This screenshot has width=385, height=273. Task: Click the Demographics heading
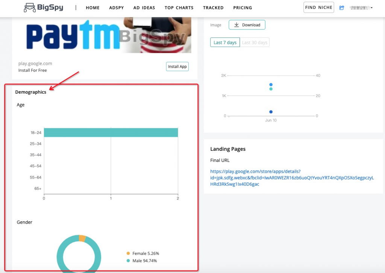coord(31,92)
